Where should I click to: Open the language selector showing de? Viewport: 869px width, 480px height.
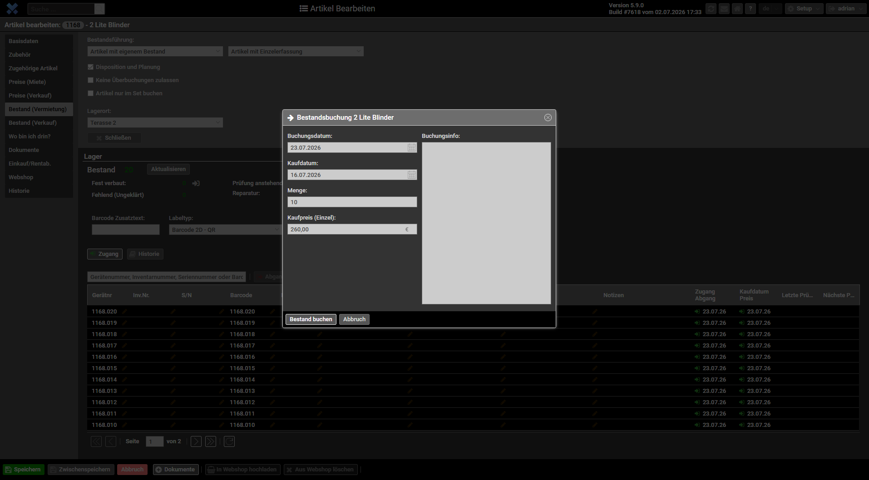click(770, 9)
